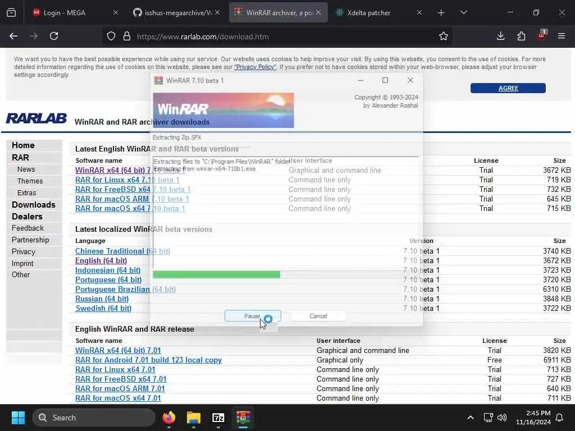Open Home in the site sidebar
575x431 pixels.
(x=23, y=145)
